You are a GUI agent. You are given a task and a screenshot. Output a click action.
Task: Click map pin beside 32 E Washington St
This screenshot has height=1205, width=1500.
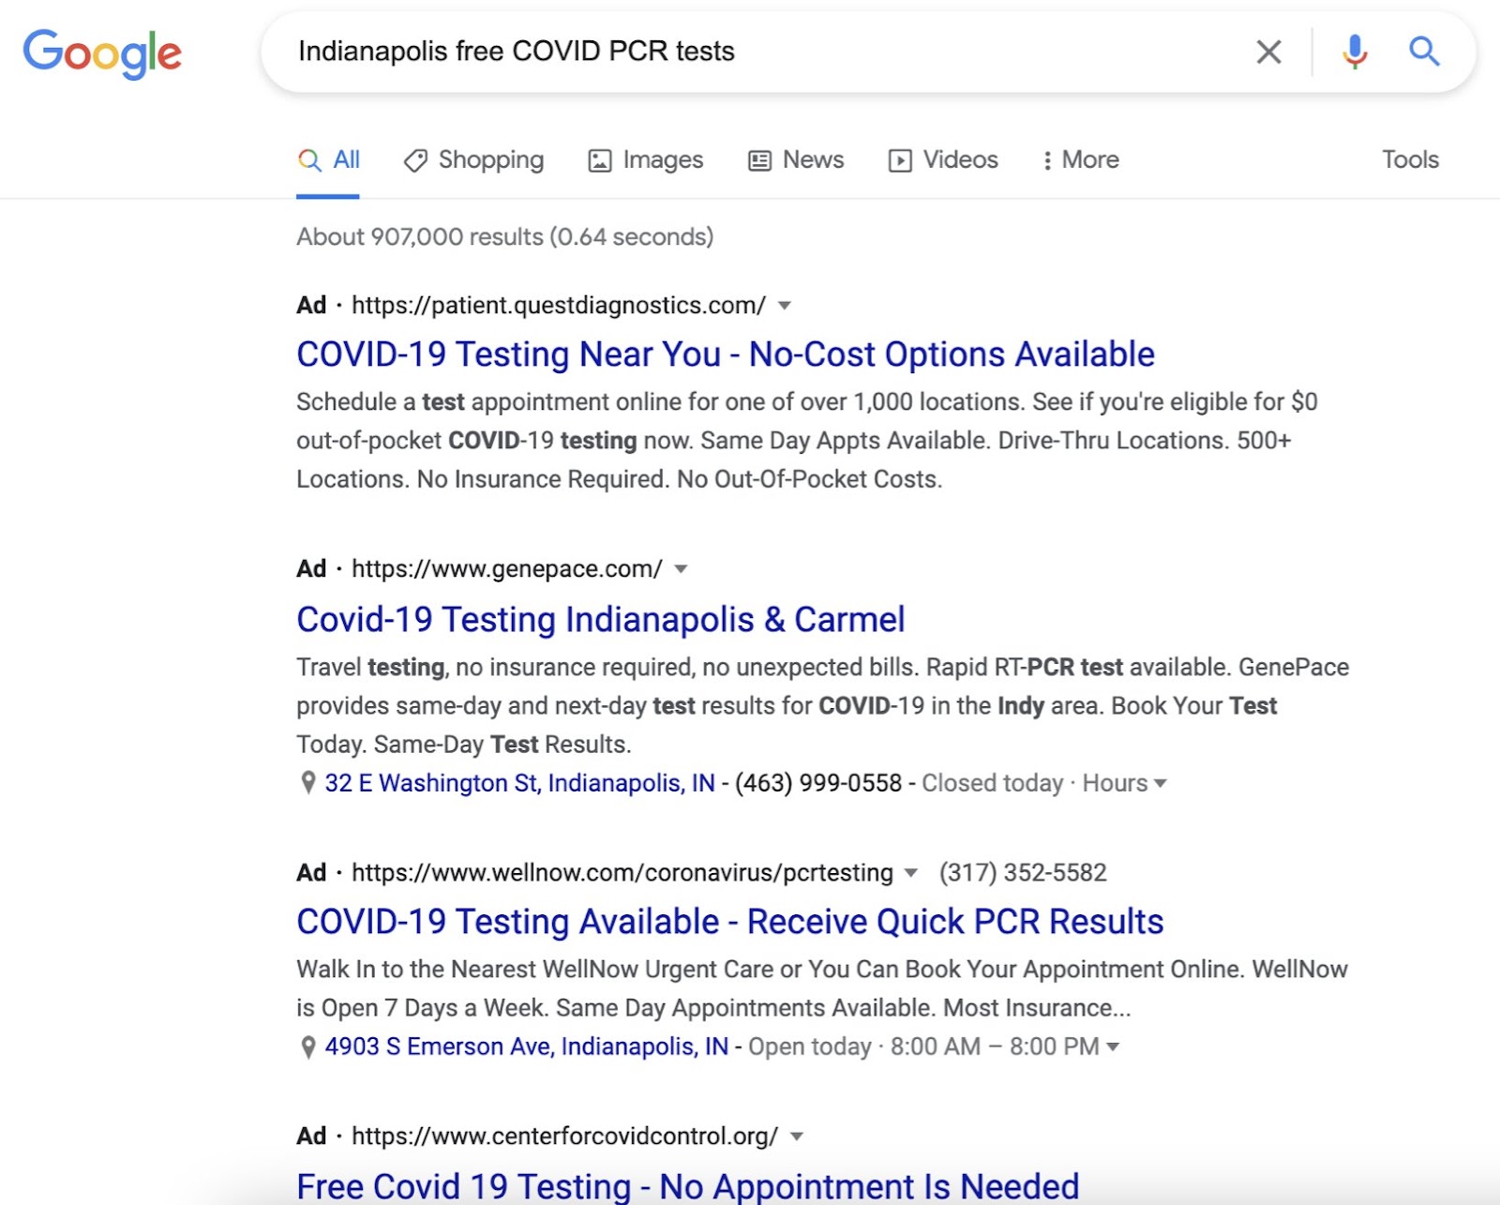[307, 783]
